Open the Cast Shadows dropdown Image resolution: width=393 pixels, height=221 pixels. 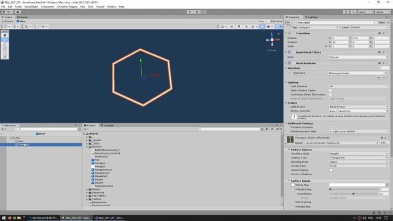coord(359,86)
